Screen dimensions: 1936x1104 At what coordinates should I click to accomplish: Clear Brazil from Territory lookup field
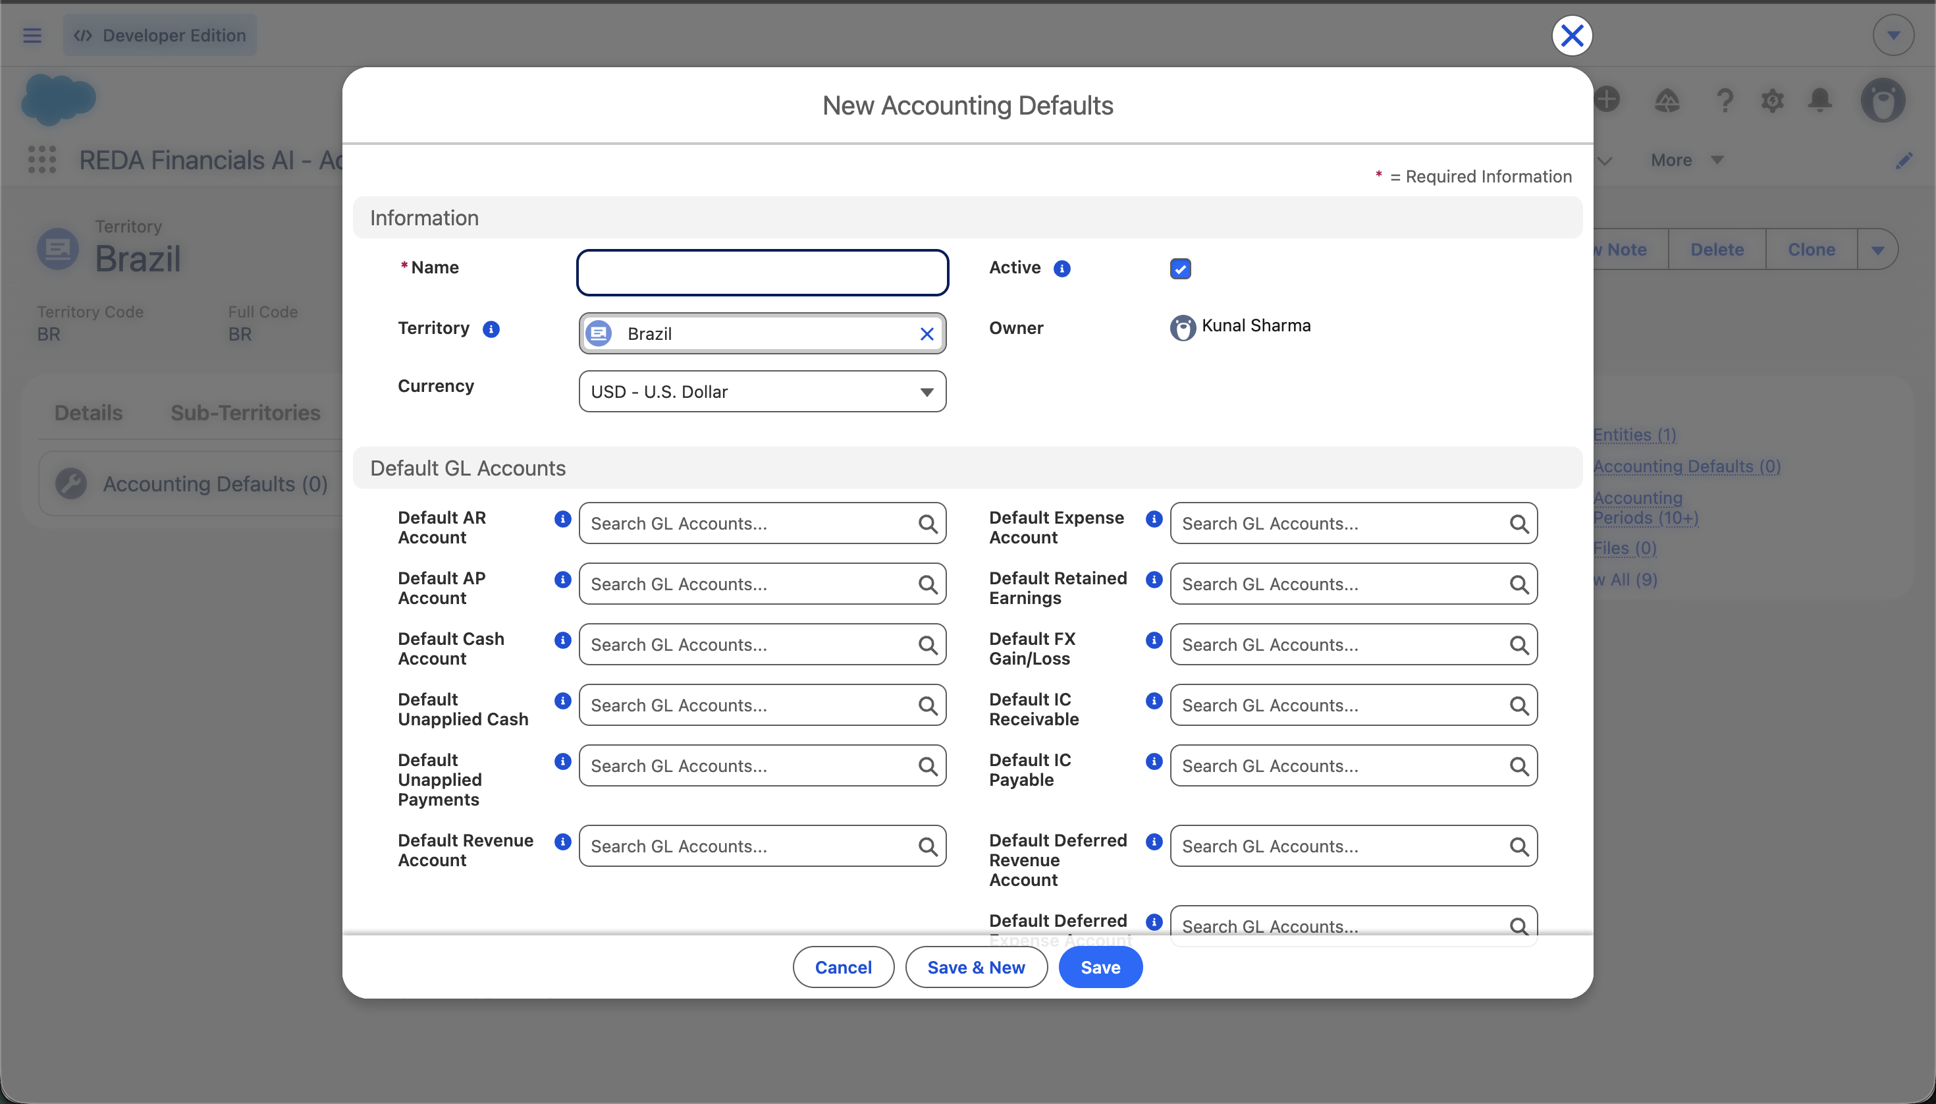(927, 333)
